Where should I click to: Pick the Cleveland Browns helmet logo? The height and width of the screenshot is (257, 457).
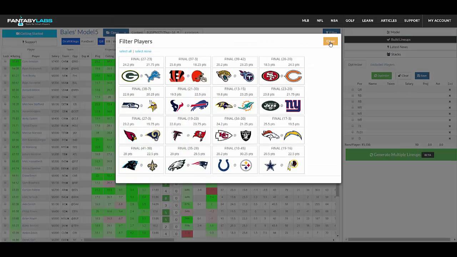[199, 76]
